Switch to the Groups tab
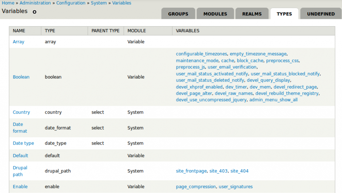 point(178,14)
